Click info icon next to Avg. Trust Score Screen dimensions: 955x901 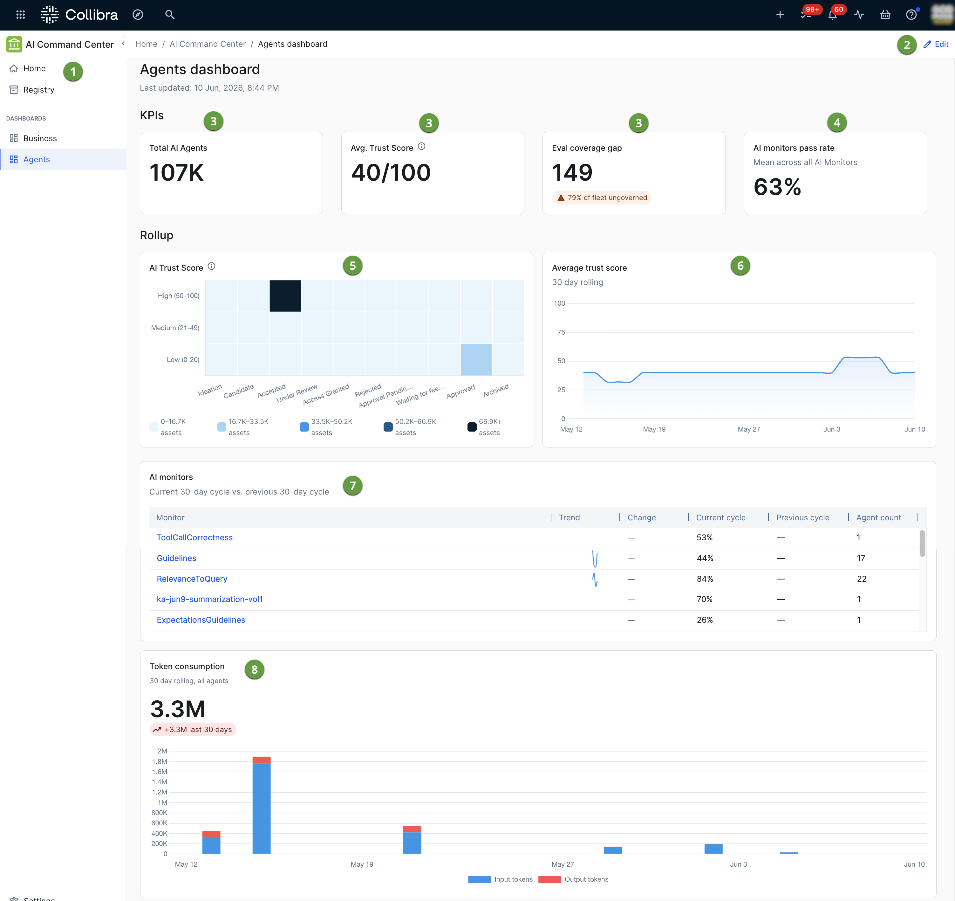pyautogui.click(x=421, y=147)
